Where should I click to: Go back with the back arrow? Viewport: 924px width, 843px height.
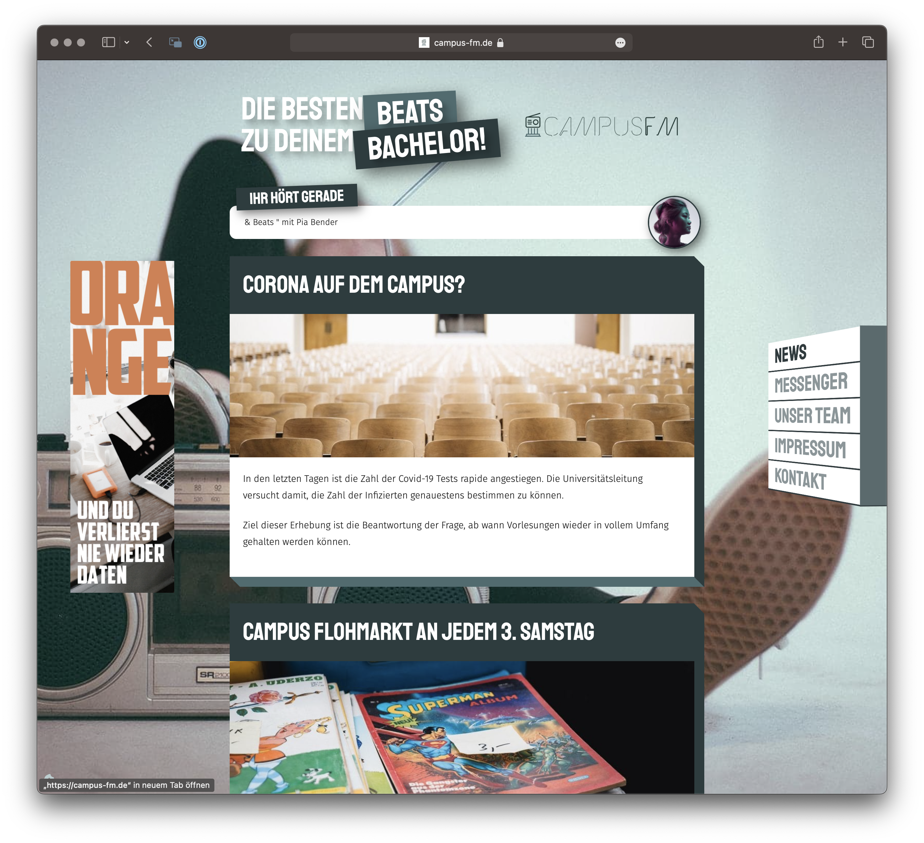149,42
